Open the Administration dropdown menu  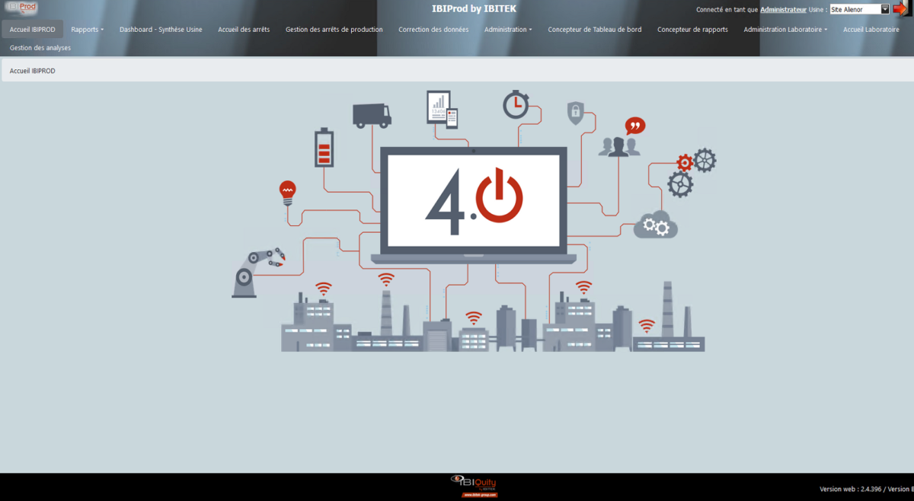click(506, 29)
